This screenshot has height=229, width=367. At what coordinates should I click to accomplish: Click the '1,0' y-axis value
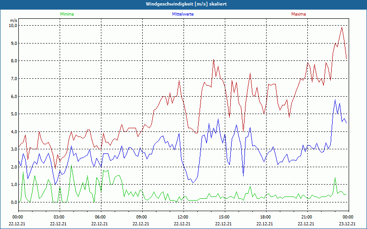pos(14,185)
